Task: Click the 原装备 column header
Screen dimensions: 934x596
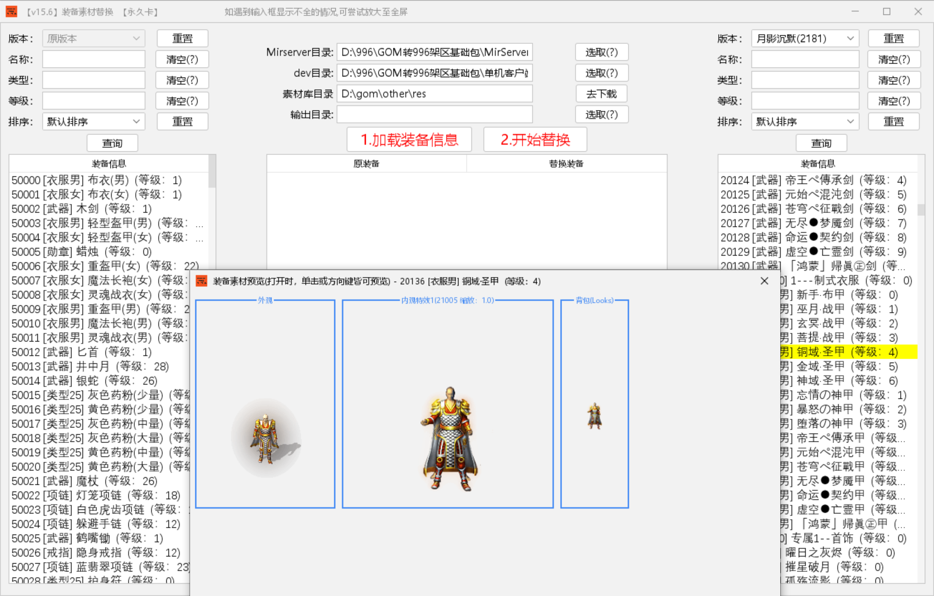Action: [366, 164]
